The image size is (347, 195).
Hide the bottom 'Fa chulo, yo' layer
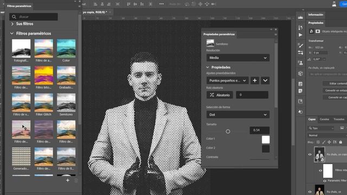[x=310, y=192]
